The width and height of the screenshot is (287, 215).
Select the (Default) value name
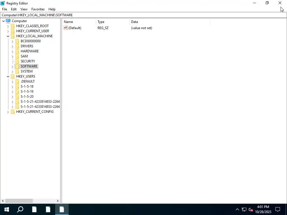[75, 28]
